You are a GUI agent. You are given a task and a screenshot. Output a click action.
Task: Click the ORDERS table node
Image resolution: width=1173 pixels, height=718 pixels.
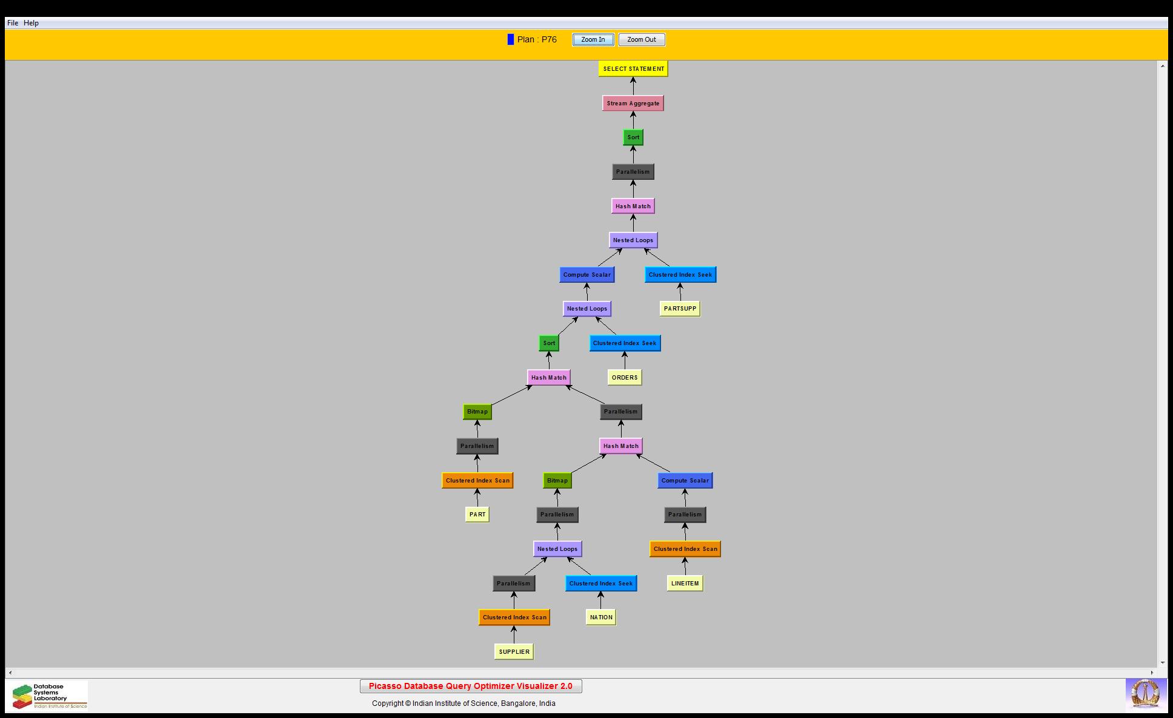click(x=624, y=378)
